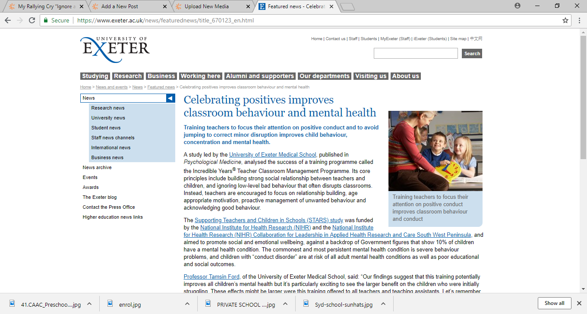The height and width of the screenshot is (314, 587).
Task: Open the Working here menu
Action: coord(201,76)
